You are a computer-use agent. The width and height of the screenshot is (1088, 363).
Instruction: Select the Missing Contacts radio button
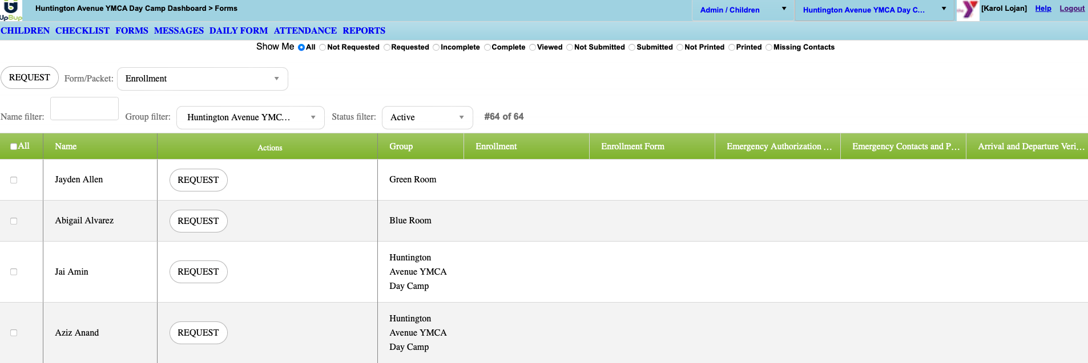tap(769, 47)
